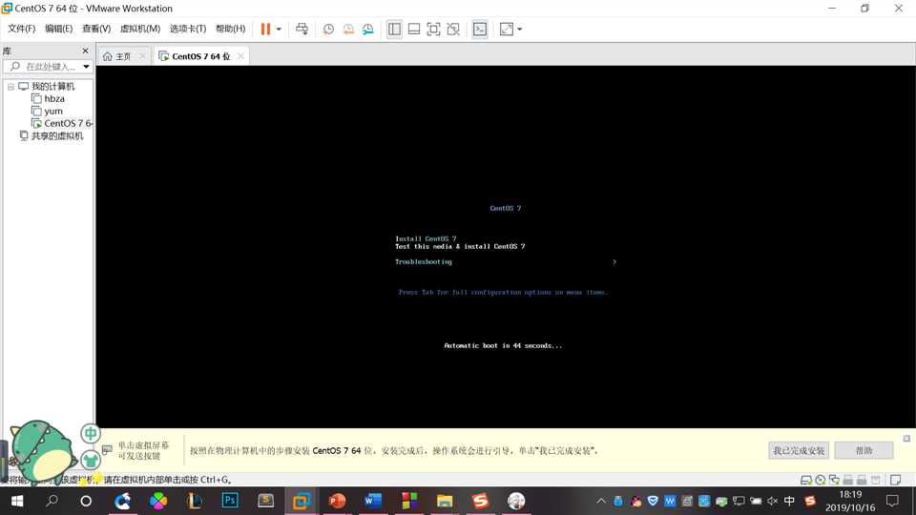Click Install CentOS 7 boot option

(x=426, y=238)
